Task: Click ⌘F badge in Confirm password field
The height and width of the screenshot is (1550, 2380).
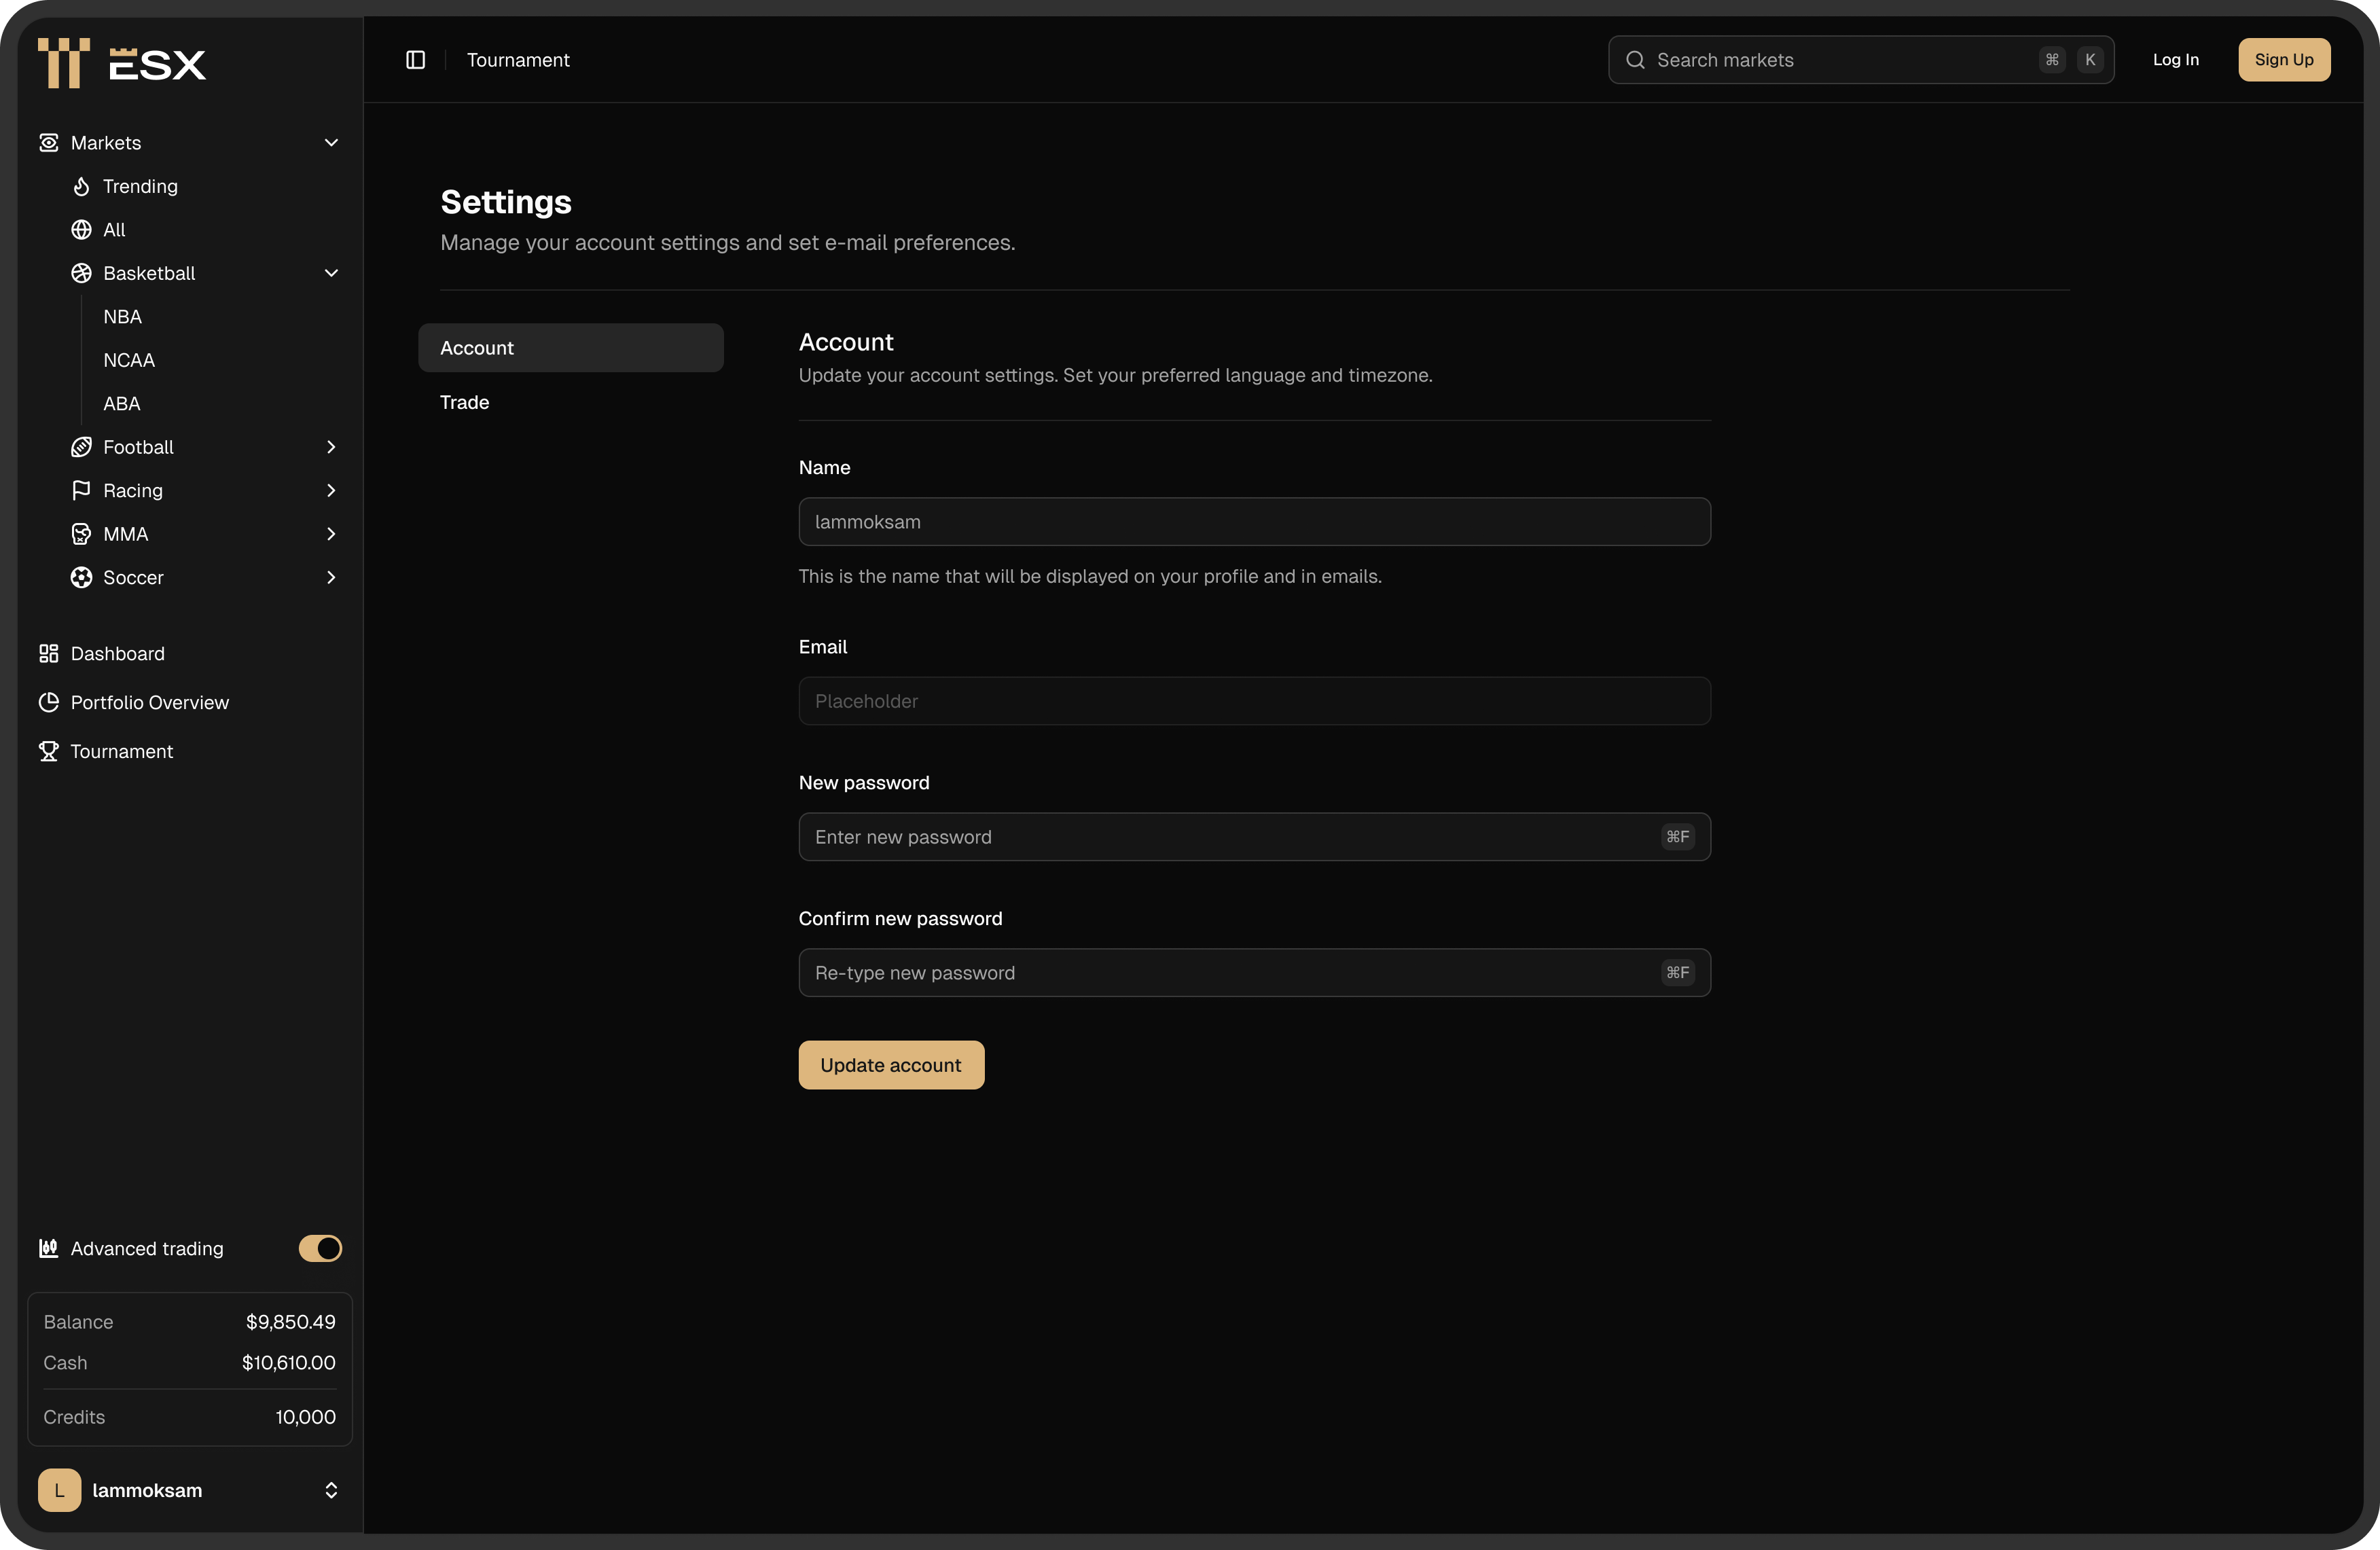Action: [x=1678, y=973]
